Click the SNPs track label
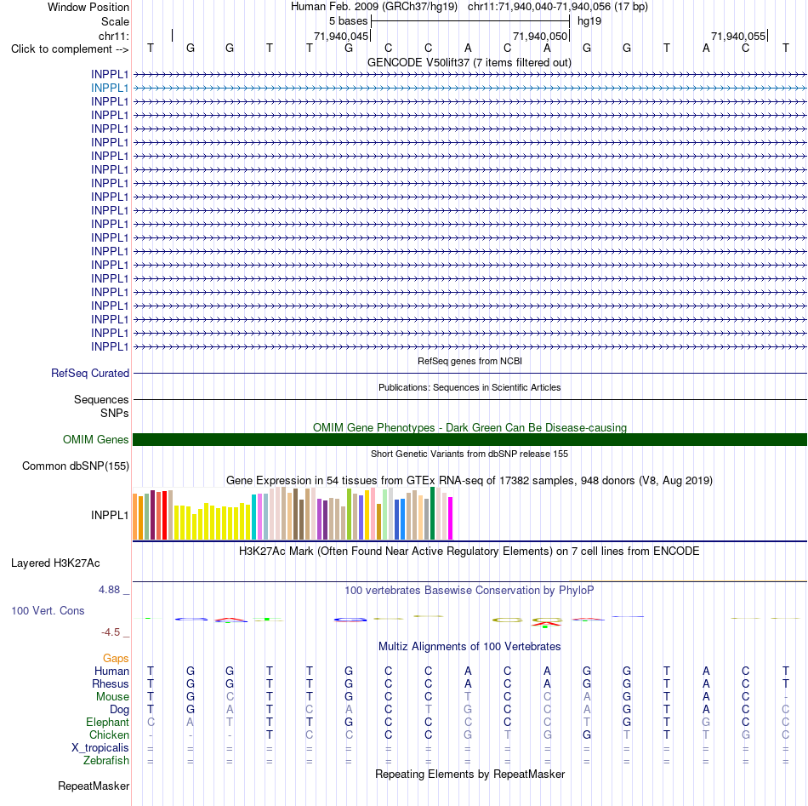 tap(115, 413)
